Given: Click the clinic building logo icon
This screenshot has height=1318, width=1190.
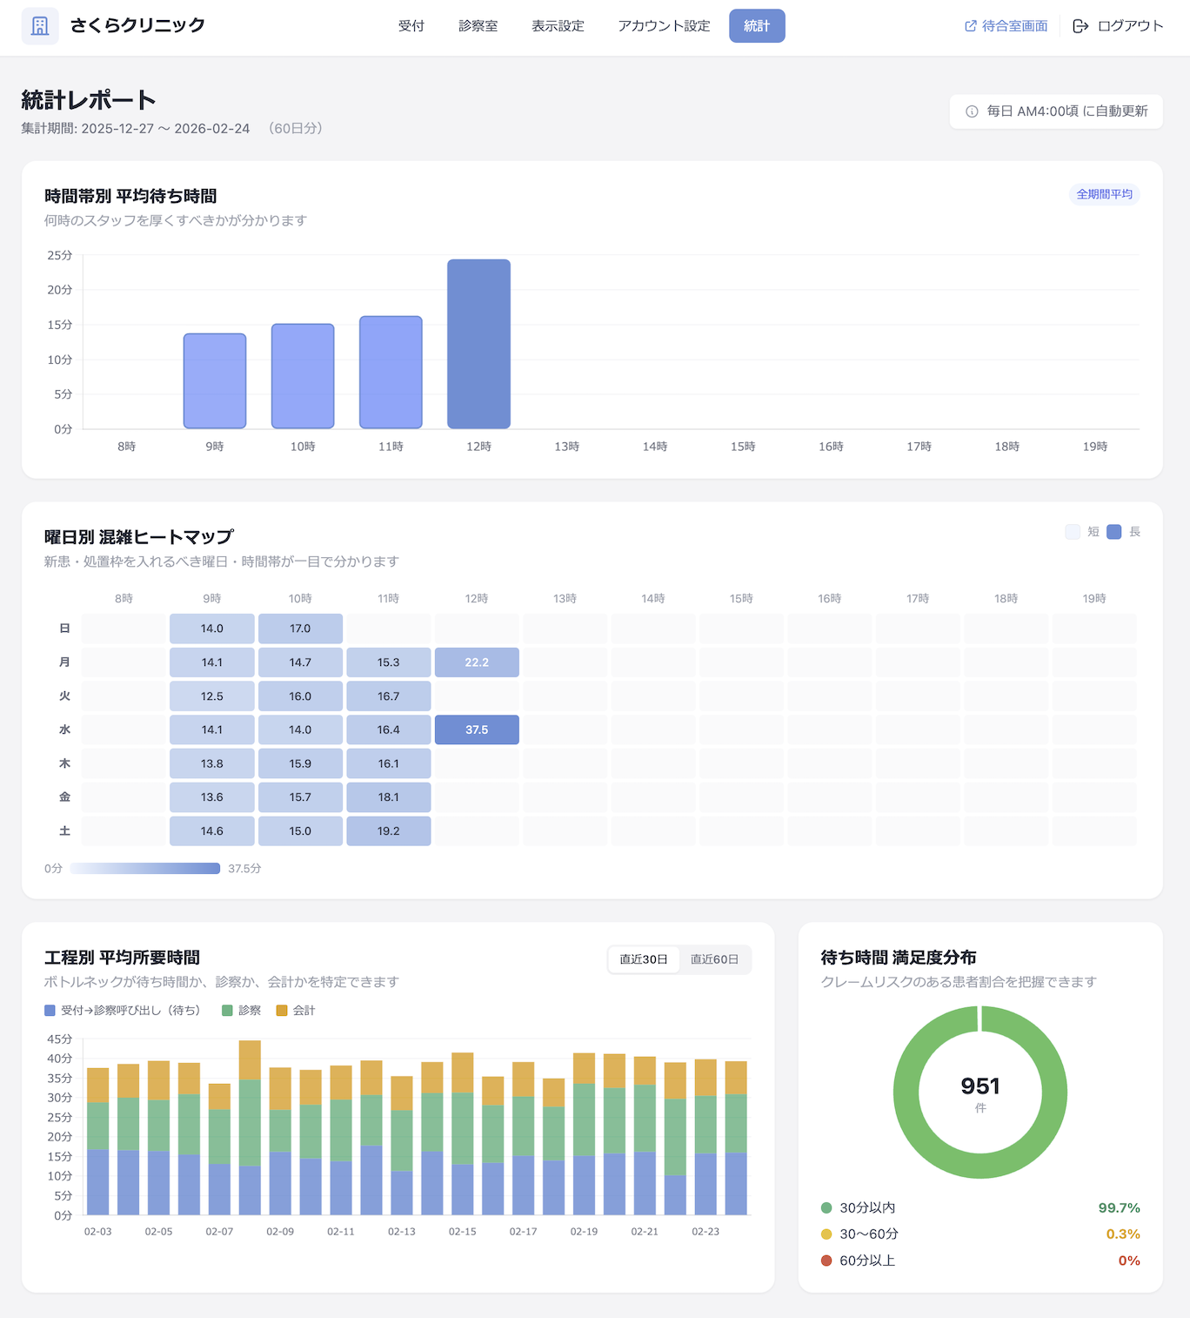Looking at the screenshot, I should 40,26.
